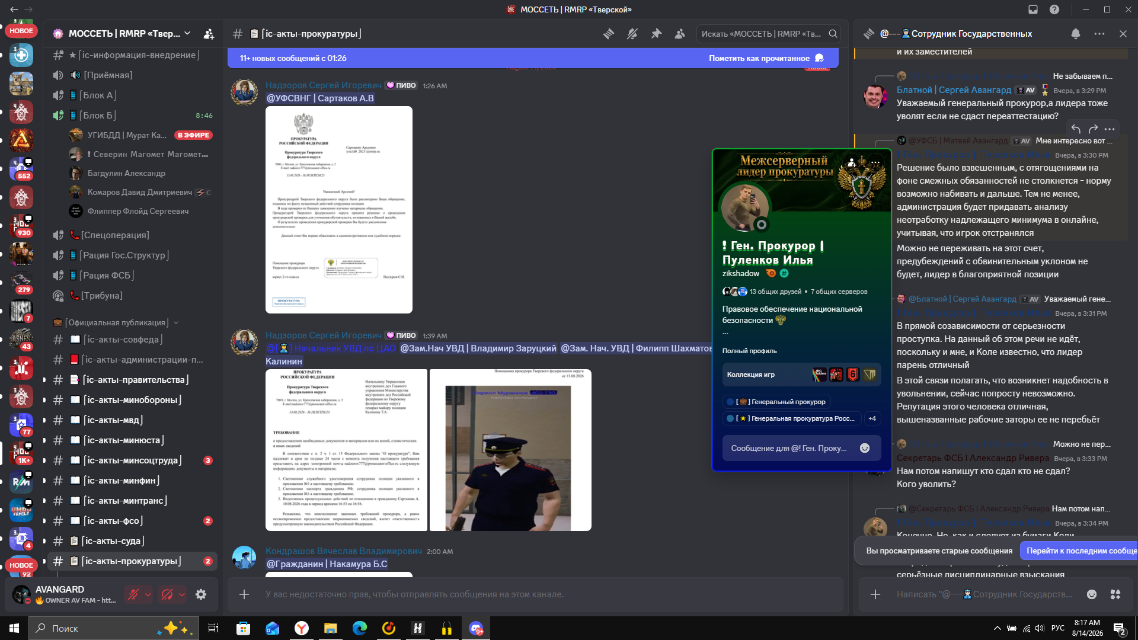This screenshot has height=640, width=1138.
Task: Open the Коллекция игр section
Action: point(801,375)
